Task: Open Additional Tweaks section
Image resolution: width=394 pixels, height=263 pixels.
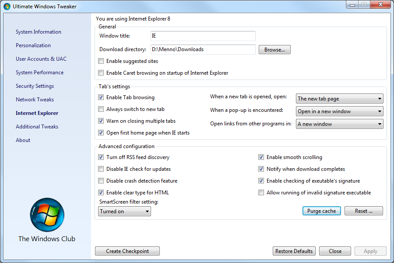Action: point(37,127)
